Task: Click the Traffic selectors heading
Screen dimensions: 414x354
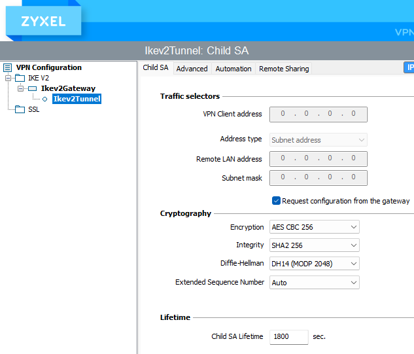Action: click(x=190, y=96)
